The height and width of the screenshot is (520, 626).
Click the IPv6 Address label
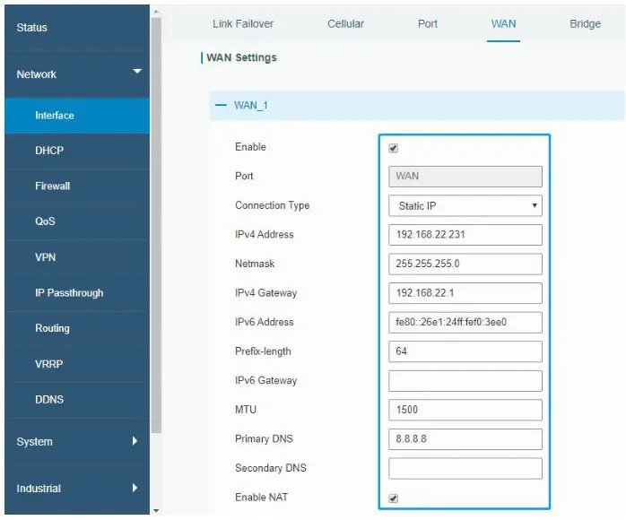(x=265, y=322)
